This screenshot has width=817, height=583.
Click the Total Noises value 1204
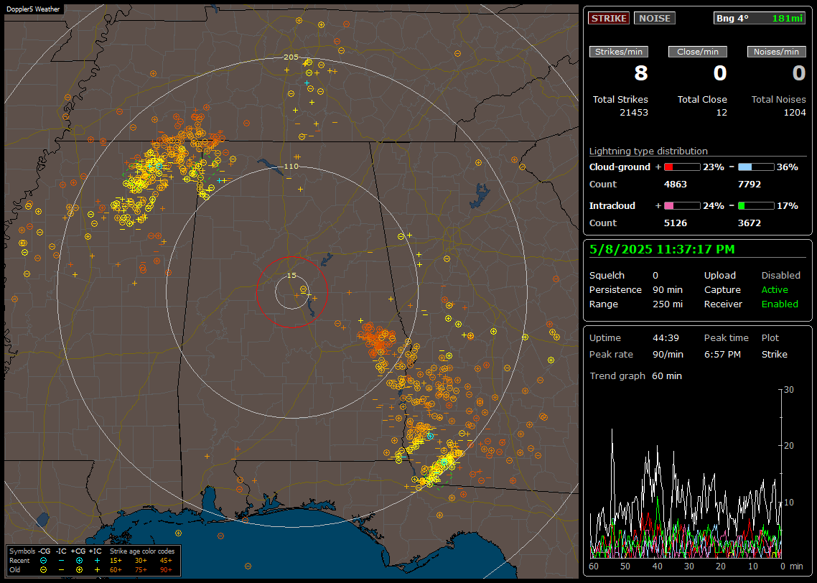pos(795,113)
